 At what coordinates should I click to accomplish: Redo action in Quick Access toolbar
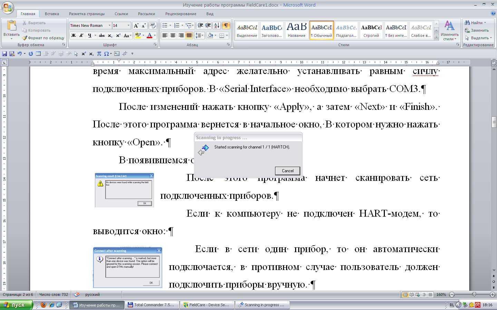(x=31, y=54)
